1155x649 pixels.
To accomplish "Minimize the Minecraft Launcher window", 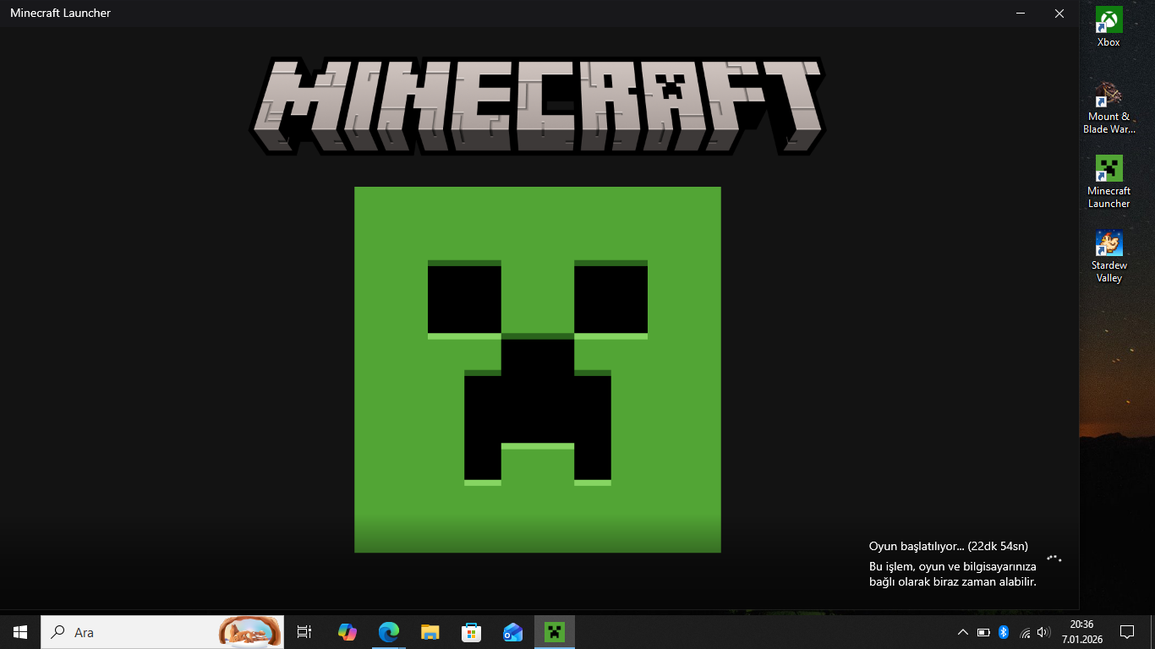I will (1021, 13).
